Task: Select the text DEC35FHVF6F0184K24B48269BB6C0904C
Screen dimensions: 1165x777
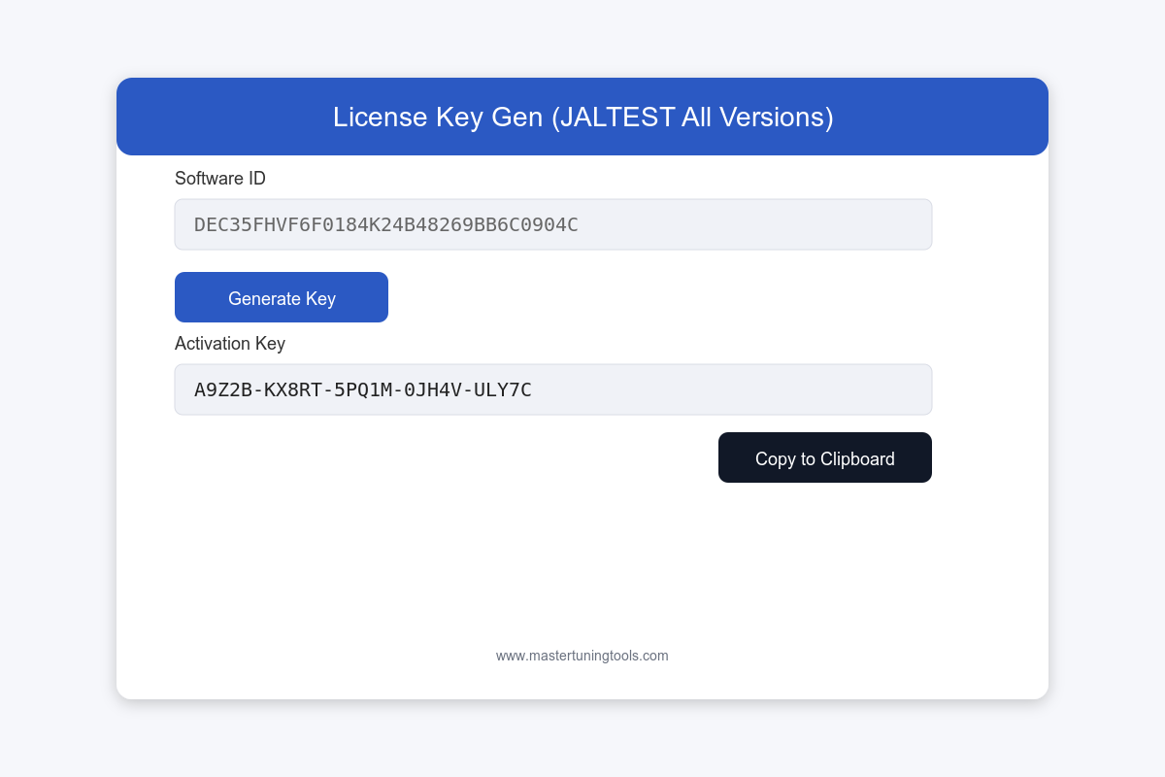Action: [386, 225]
